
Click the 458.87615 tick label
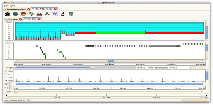(47, 64)
